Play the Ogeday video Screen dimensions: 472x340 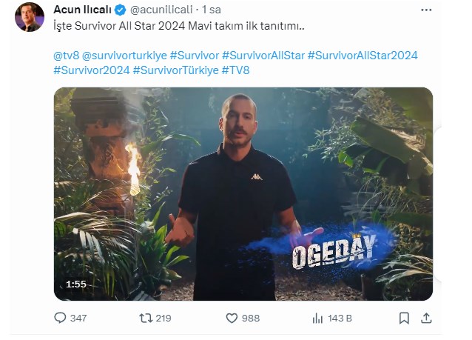pyautogui.click(x=243, y=194)
